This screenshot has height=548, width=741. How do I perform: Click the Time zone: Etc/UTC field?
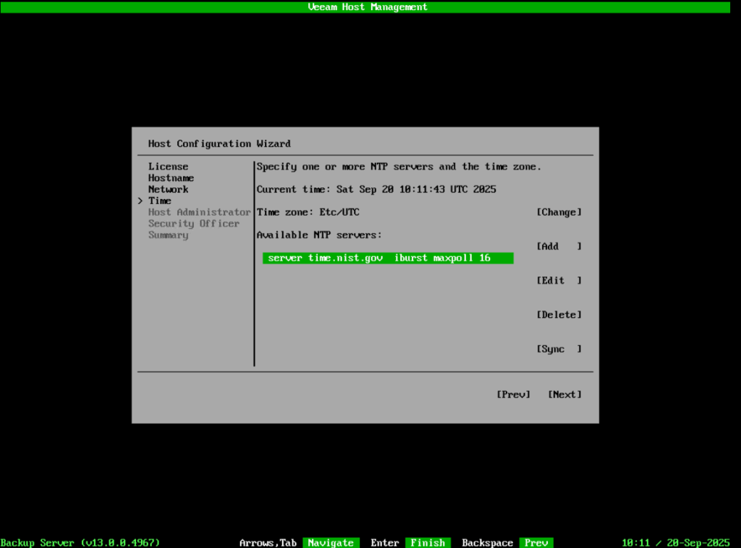pyautogui.click(x=308, y=212)
